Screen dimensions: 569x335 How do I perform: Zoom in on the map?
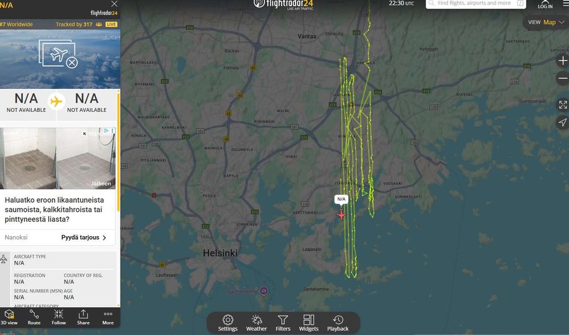[x=562, y=61]
